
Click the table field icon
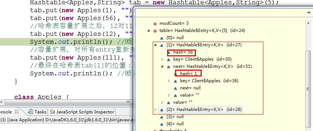155,31
